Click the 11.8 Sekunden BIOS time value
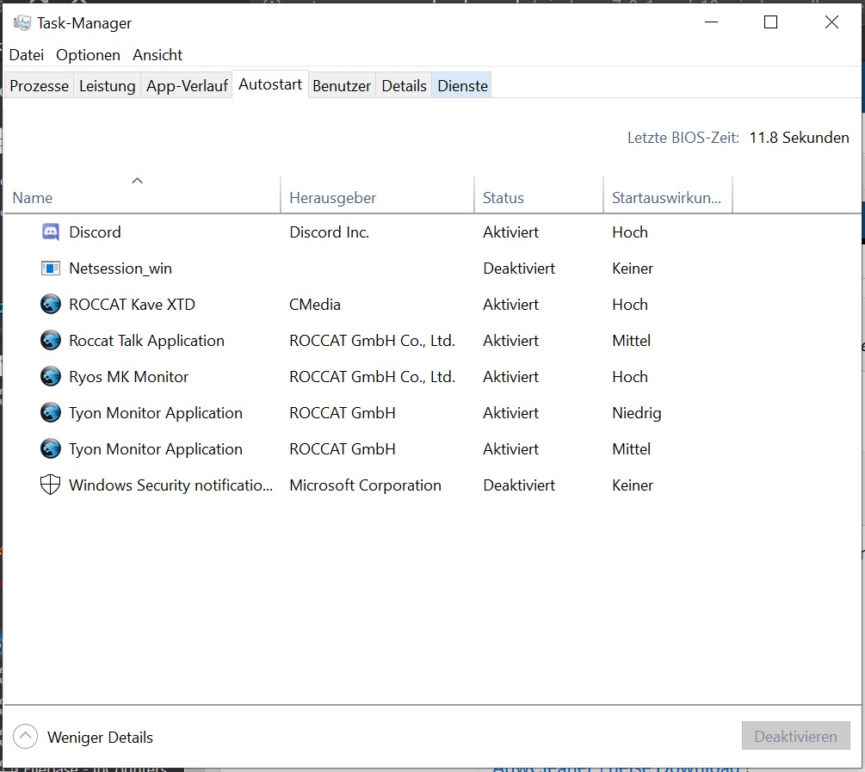Image resolution: width=865 pixels, height=772 pixels. coord(799,138)
